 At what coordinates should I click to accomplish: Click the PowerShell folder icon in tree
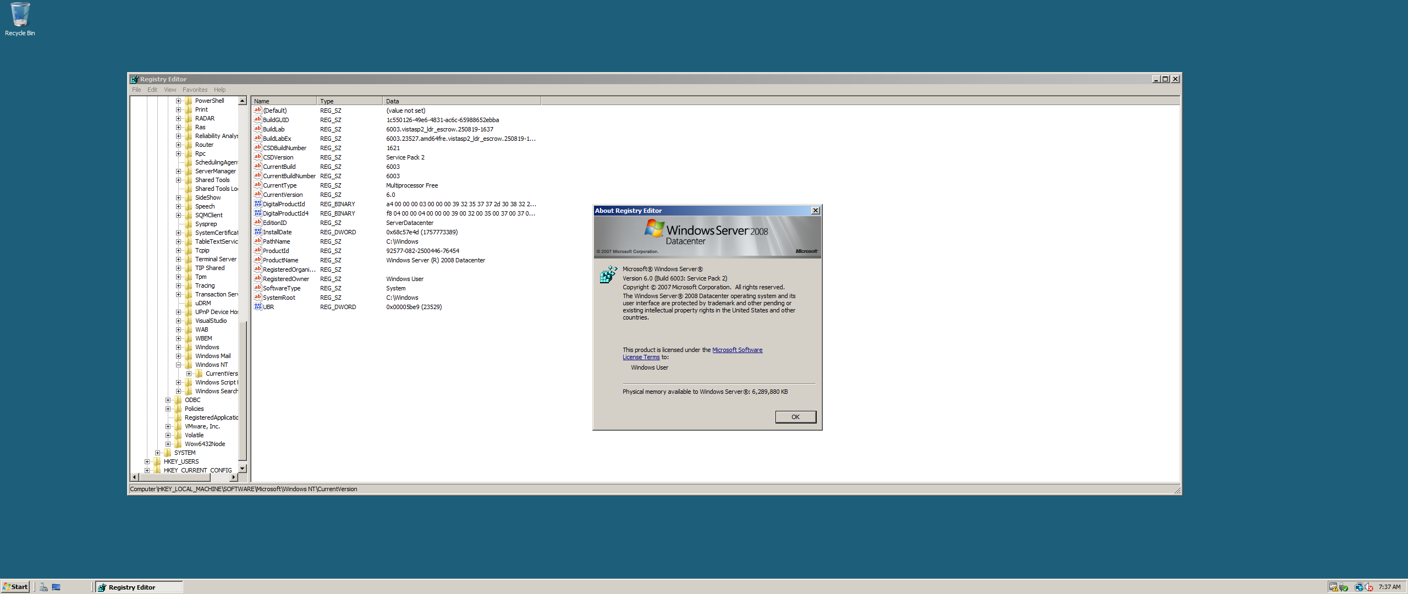(189, 101)
